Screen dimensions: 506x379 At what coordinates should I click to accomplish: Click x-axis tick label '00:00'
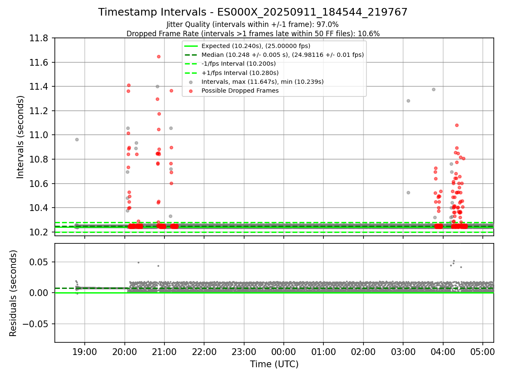point(284,351)
